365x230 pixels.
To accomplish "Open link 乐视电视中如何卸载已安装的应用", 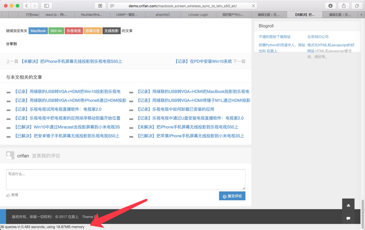I will [x=176, y=109].
